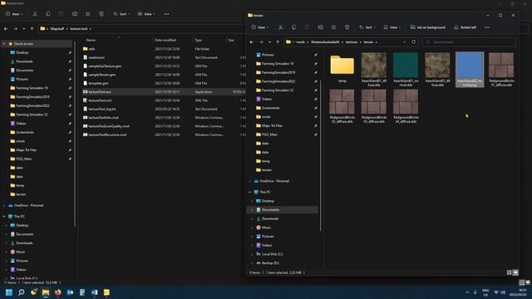
Task: Click Rename icon in texture tool window
Action: tap(75, 14)
